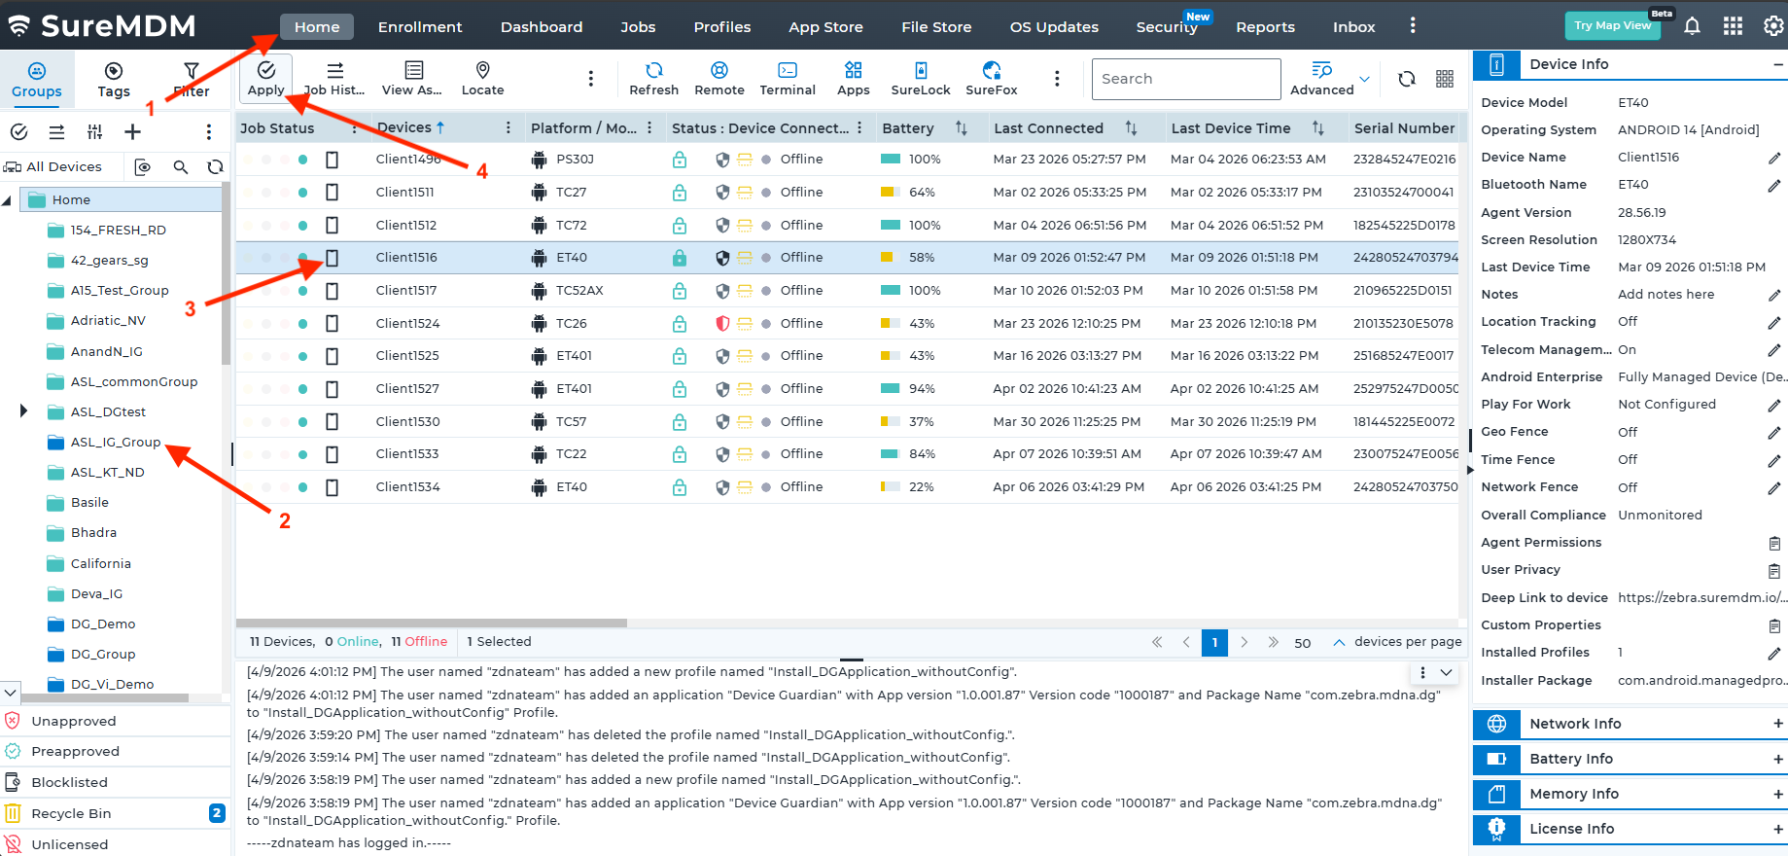The image size is (1788, 856).
Task: Click the Apply job icon in toolbar
Action: coord(265,78)
